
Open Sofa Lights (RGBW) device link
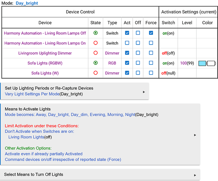point(45,63)
